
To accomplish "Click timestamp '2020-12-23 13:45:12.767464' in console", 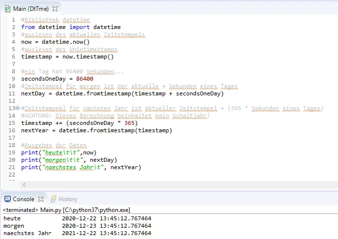I will point(107,226).
